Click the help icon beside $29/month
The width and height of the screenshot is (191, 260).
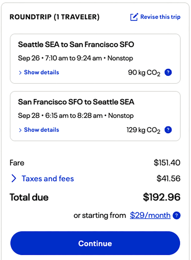(177, 216)
